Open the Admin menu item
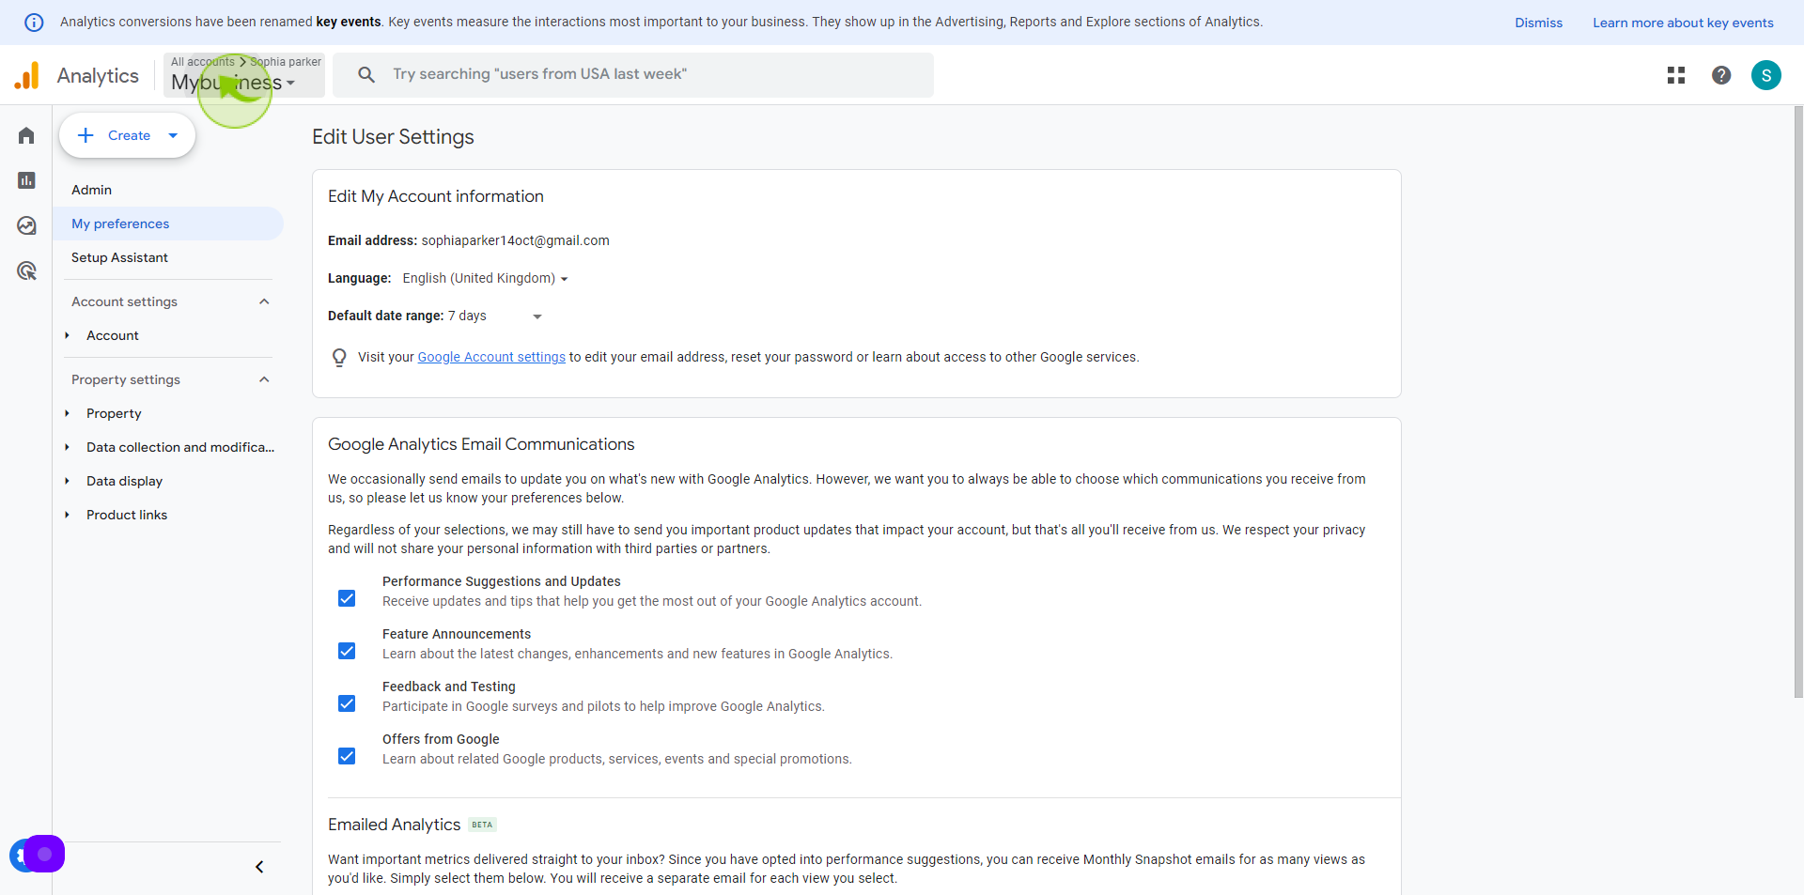Screen dimensions: 1804x895 (91, 190)
